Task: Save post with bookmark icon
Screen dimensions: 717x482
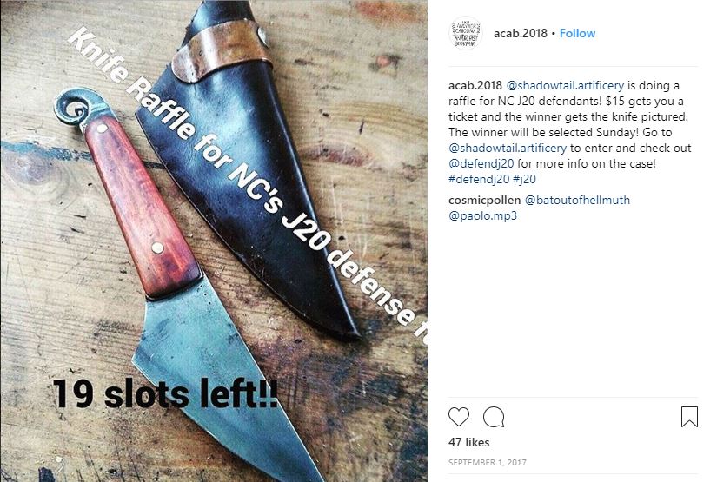Action: [689, 417]
